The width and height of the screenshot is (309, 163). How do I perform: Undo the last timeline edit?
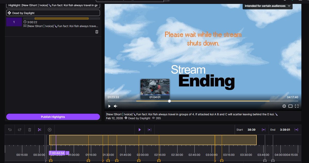coord(10,130)
